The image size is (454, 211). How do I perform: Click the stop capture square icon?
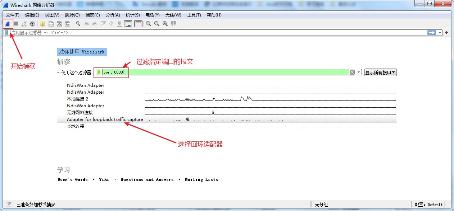pos(16,24)
